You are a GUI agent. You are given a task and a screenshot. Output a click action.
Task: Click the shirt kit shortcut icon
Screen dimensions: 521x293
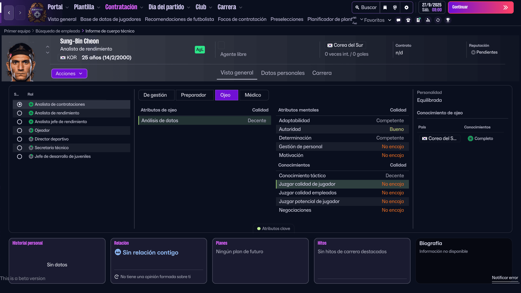click(x=408, y=20)
